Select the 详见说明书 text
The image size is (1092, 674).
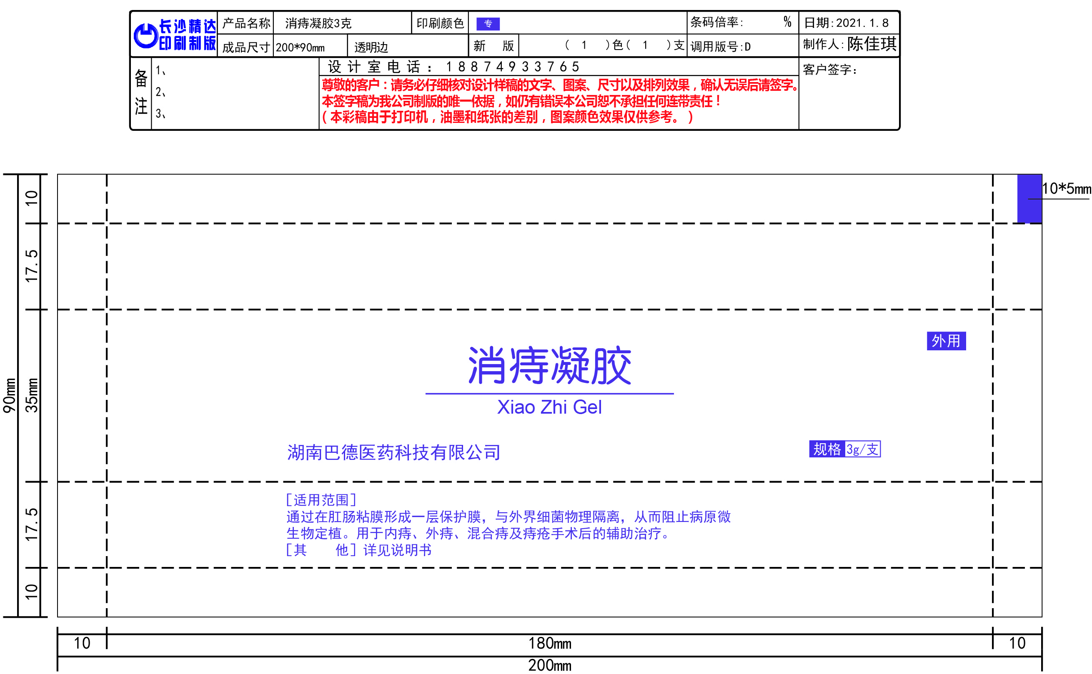tap(398, 550)
